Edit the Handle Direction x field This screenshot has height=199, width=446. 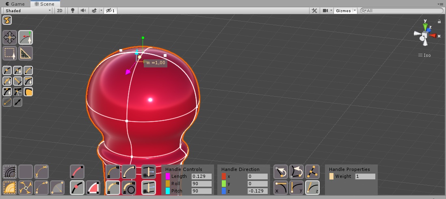click(x=258, y=176)
